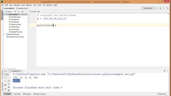Open the View menu
This screenshot has height=96, width=171.
pos(11,5)
